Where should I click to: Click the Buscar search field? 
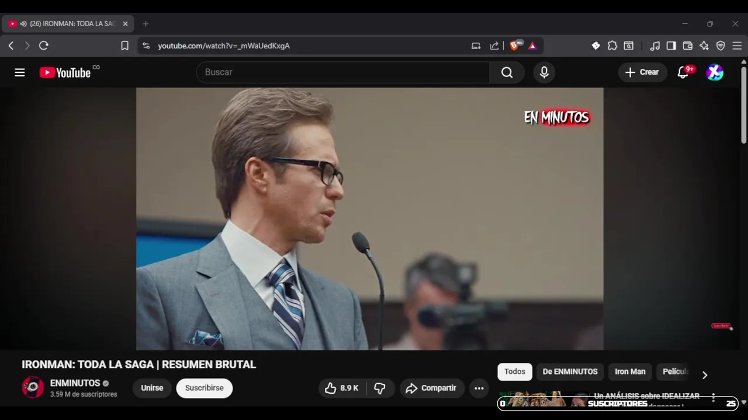(x=343, y=72)
